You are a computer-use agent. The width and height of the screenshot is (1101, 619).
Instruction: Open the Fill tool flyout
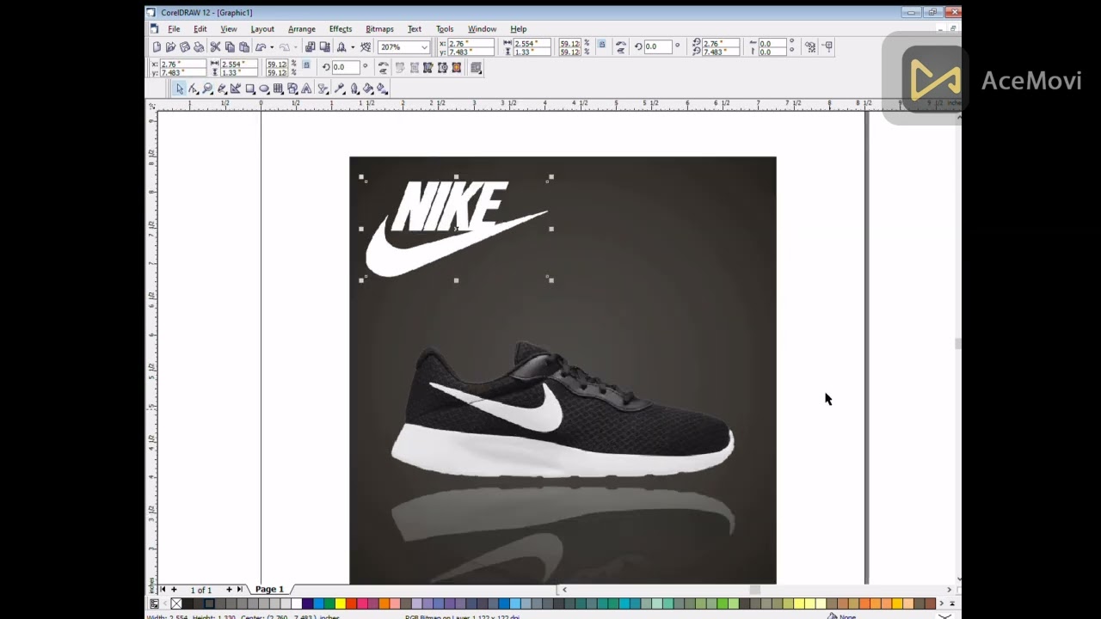[x=367, y=89]
